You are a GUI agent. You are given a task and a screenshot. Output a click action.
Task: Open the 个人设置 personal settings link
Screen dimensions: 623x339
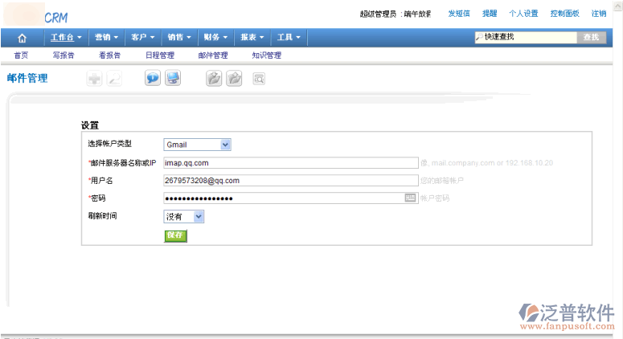[523, 14]
